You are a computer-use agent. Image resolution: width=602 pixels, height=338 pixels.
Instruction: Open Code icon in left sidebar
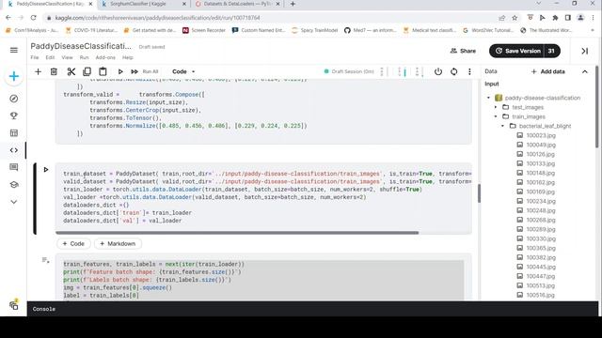(x=14, y=150)
